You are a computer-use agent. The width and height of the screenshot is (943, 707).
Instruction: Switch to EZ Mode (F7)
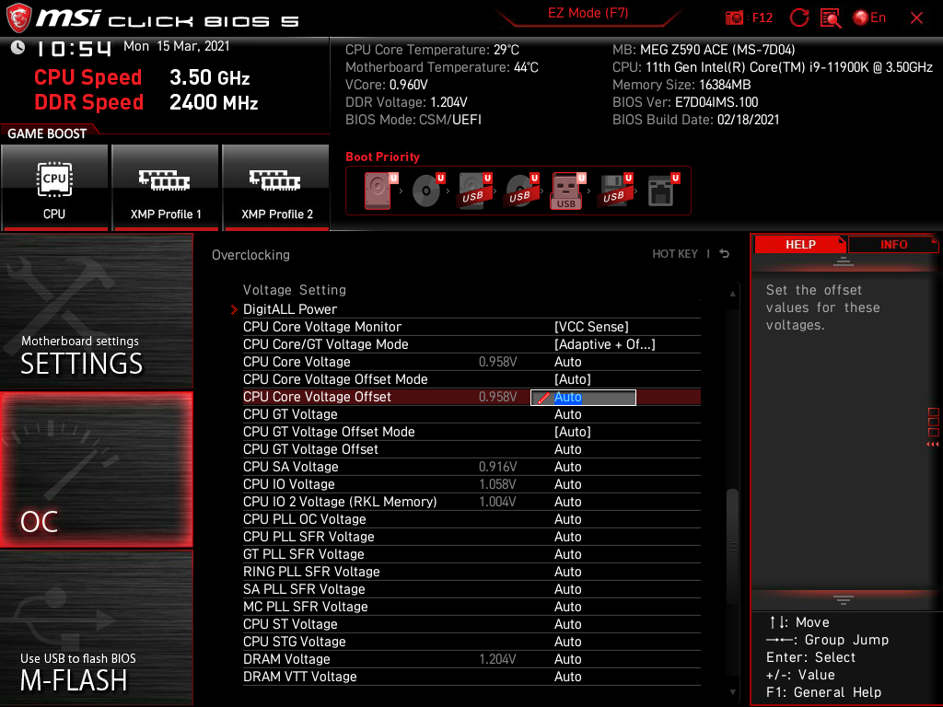click(x=588, y=14)
